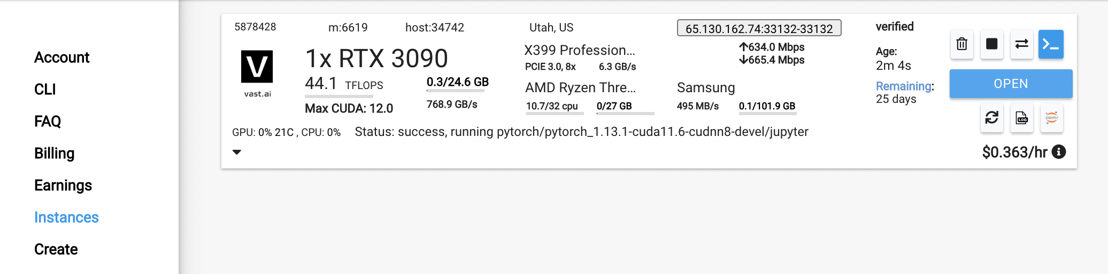Screen dimensions: 1108x274
Task: Go to the Account page
Action: click(61, 58)
